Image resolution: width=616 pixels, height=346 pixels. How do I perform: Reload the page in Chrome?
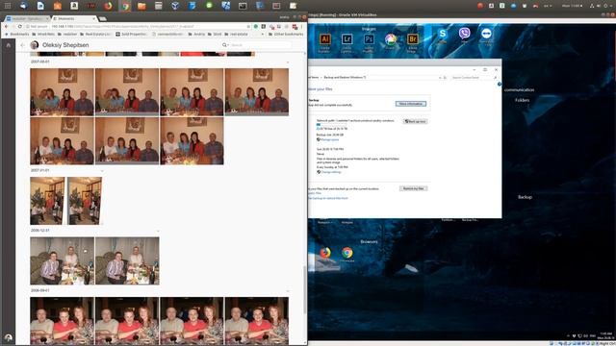coord(19,26)
